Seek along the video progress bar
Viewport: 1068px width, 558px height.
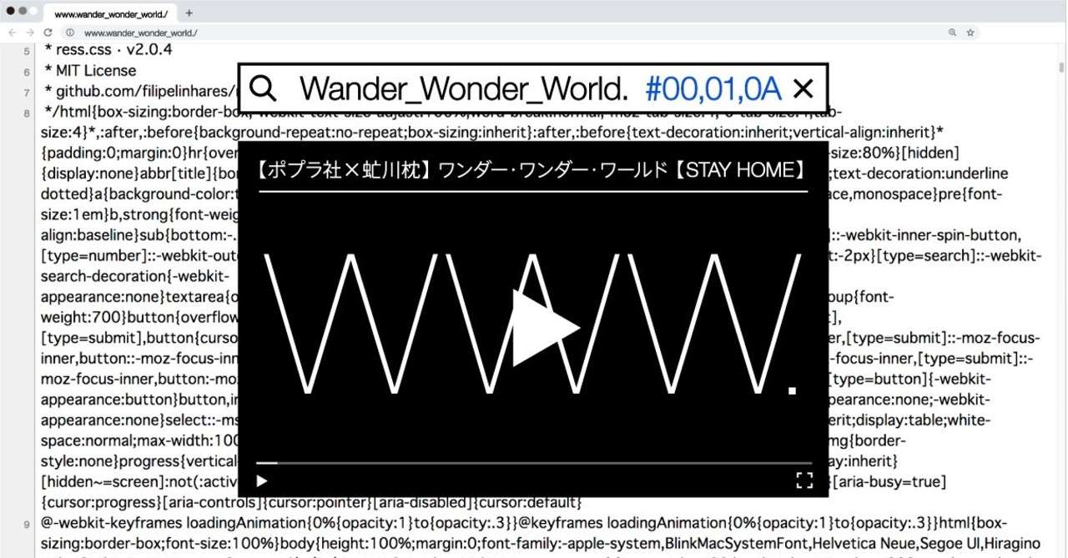[533, 462]
